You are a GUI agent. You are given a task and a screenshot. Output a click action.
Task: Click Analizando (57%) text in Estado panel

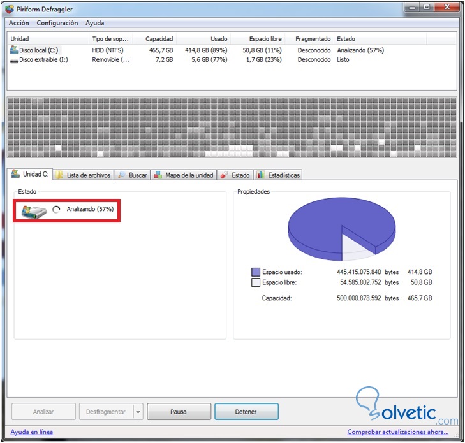[x=90, y=209]
